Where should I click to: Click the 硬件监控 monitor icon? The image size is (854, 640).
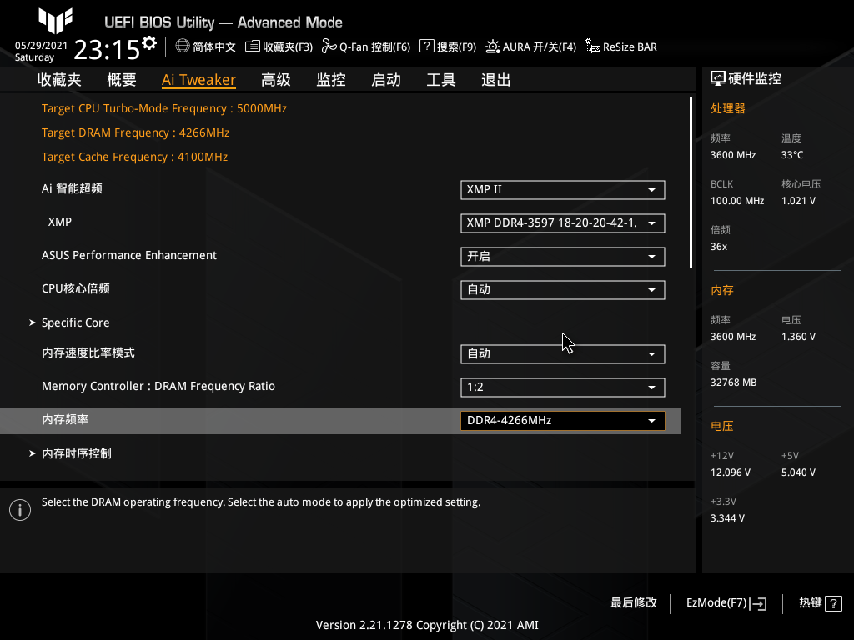point(718,79)
